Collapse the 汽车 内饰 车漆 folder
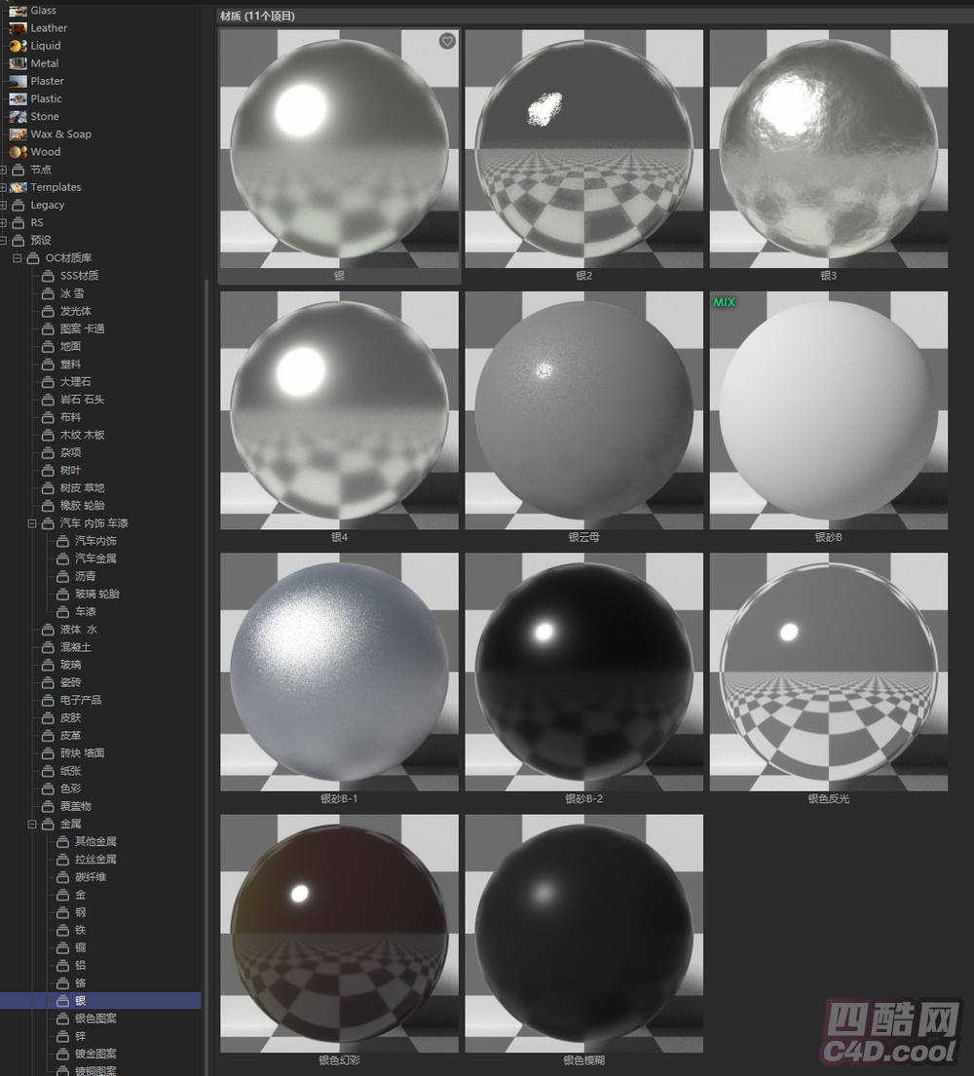The image size is (974, 1076). click(x=32, y=523)
